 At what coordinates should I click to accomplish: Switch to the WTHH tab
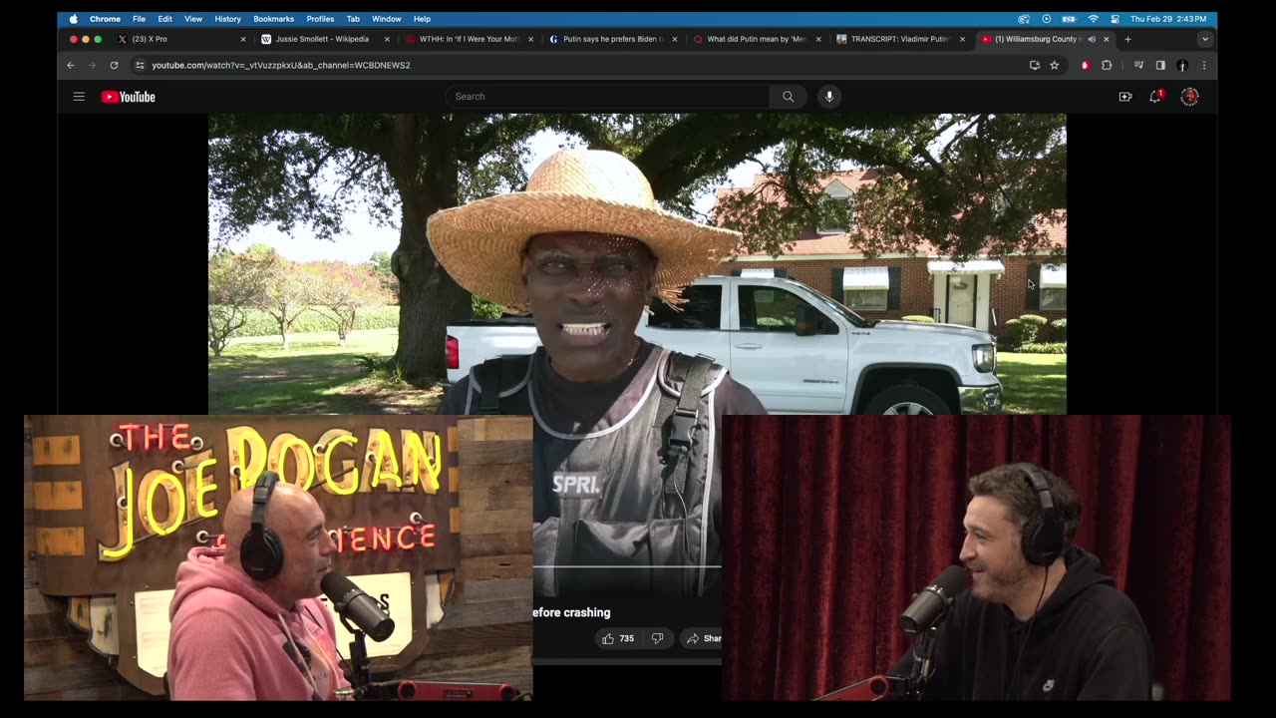pyautogui.click(x=469, y=39)
